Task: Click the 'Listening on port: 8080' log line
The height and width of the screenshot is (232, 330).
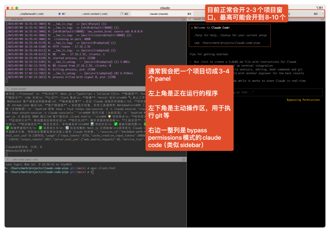Action: (x=48, y=39)
